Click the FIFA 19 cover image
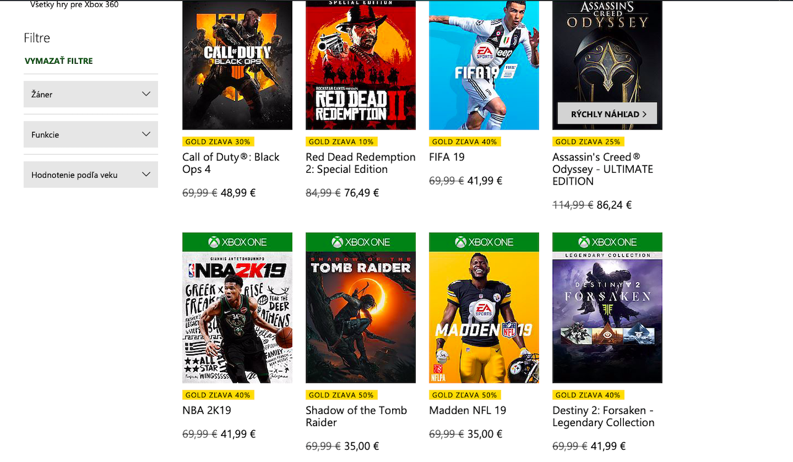 click(484, 65)
